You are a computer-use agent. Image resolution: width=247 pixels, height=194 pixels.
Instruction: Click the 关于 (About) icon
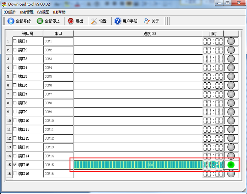click(147, 21)
